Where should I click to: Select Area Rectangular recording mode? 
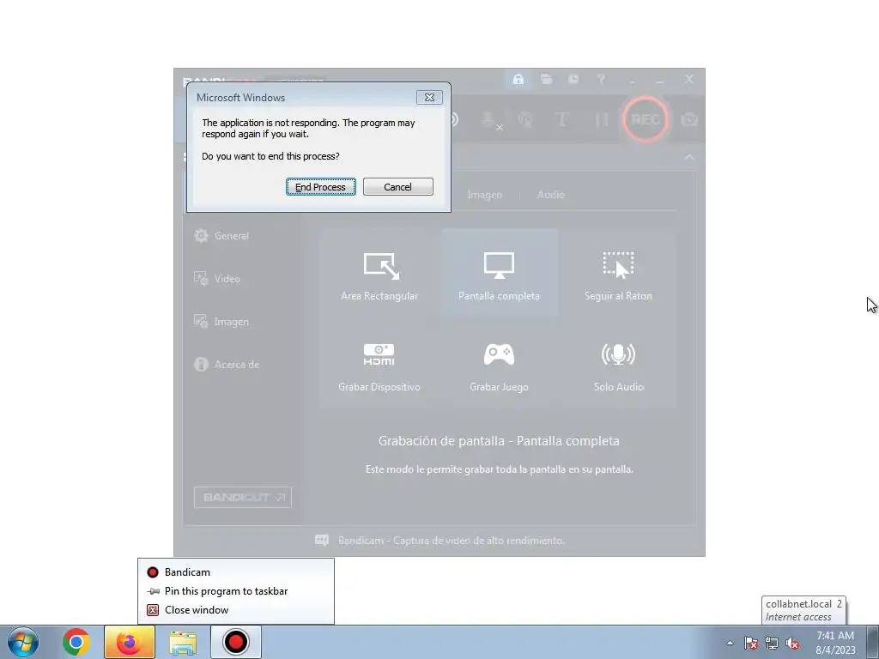point(379,275)
